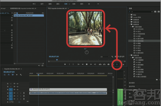The width and height of the screenshot is (161, 106).
Task: Export frame with the camera icon
Action: click(x=108, y=64)
